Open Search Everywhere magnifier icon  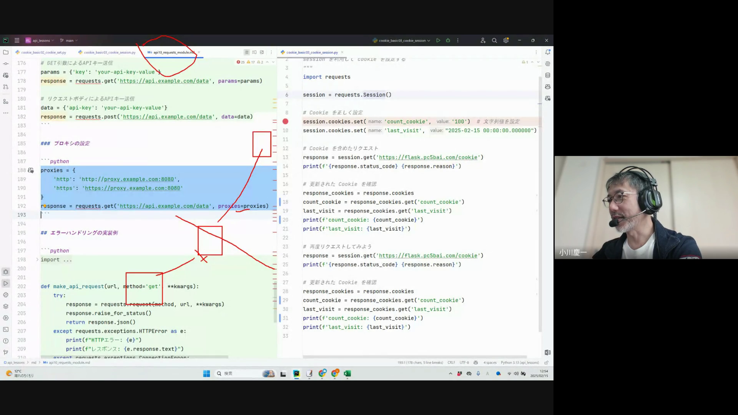494,40
